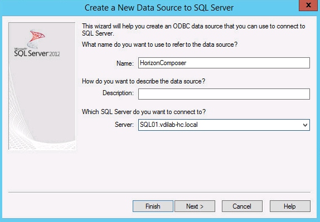320x222 pixels.
Task: Select the dialog title bar text
Action: click(159, 8)
